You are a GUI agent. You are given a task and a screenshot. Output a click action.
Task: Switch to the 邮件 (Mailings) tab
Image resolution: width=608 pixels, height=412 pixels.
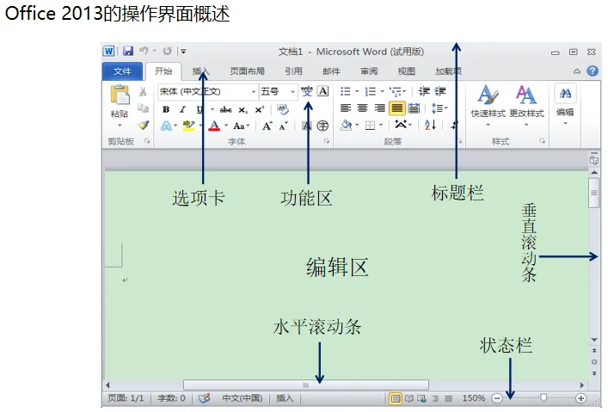pos(331,71)
